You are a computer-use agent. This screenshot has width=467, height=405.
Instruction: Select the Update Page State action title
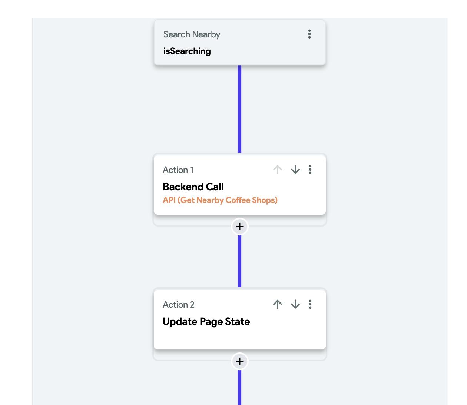(x=206, y=321)
